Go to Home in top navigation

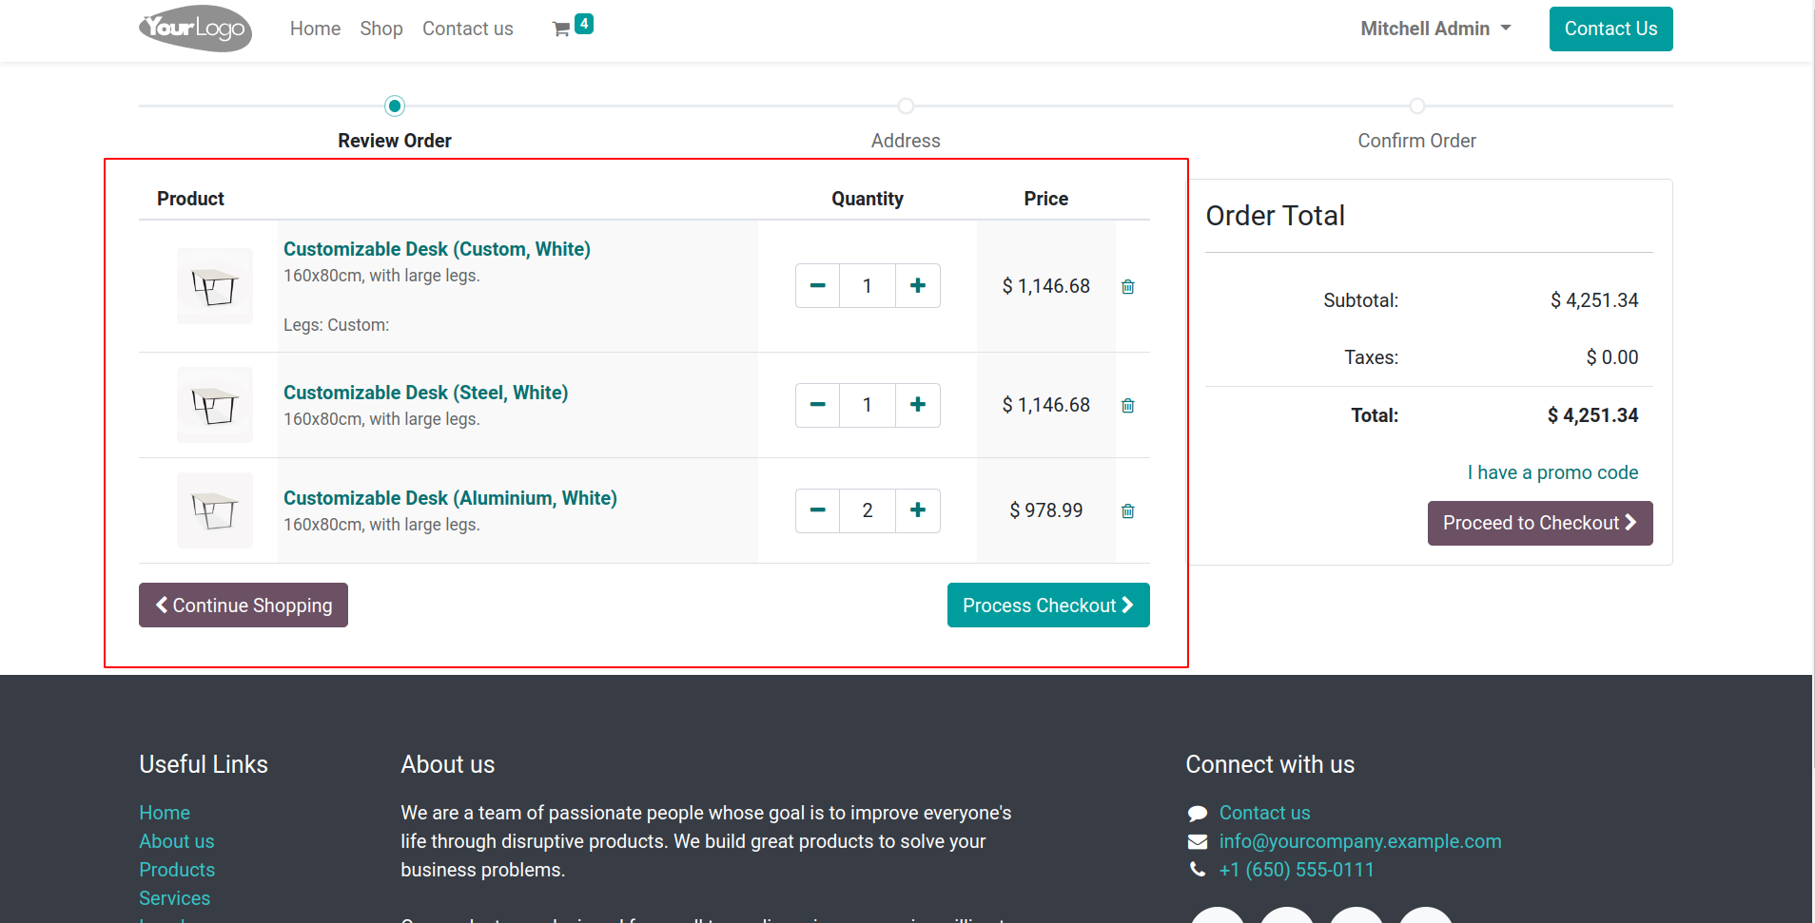[315, 29]
